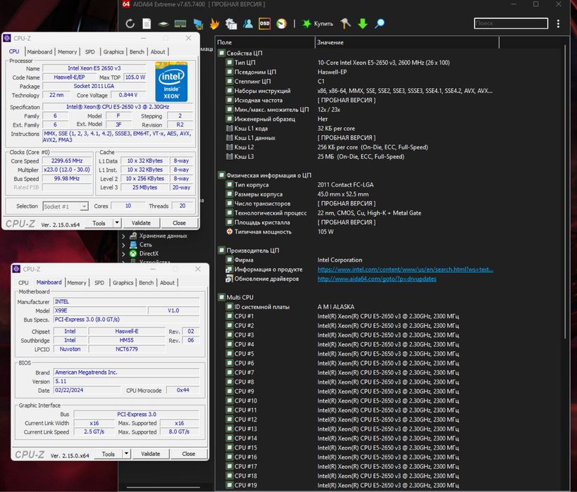Follow the aida64.com driver updates link
This screenshot has height=492, width=577.
376,279
